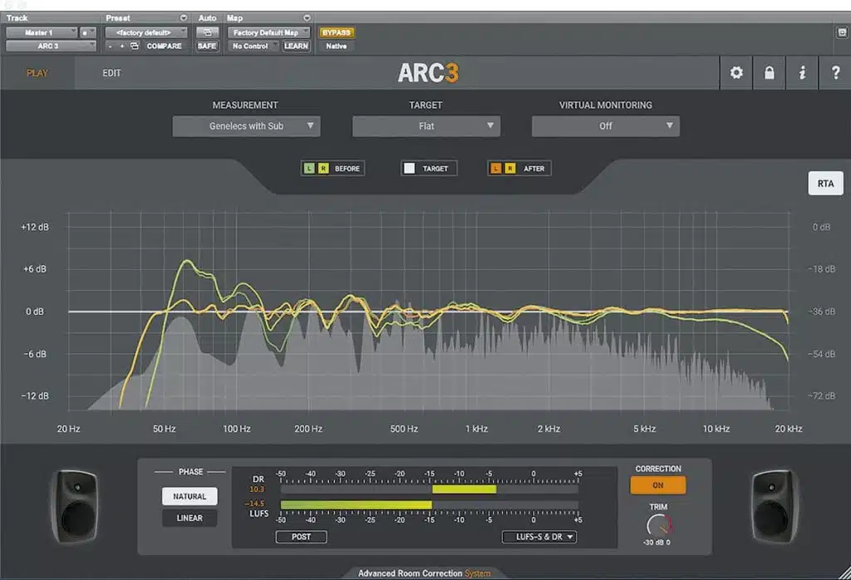This screenshot has height=580, width=851.
Task: Open the TARGET dropdown set to Flat
Action: click(x=426, y=125)
